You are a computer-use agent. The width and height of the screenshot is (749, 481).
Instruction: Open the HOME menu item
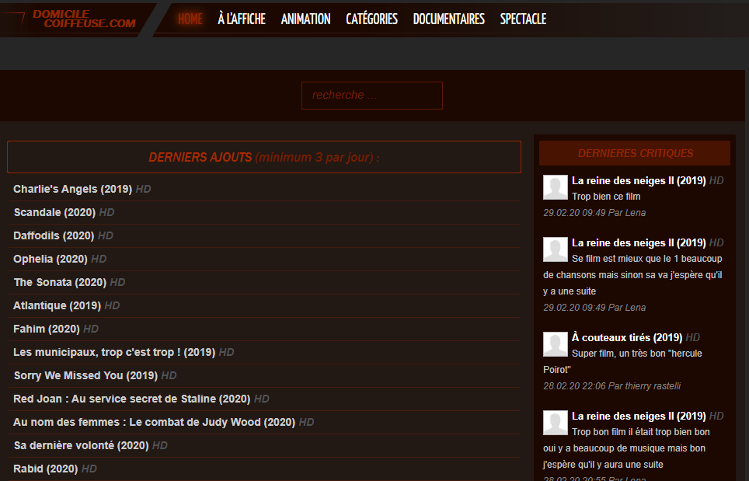coord(190,19)
